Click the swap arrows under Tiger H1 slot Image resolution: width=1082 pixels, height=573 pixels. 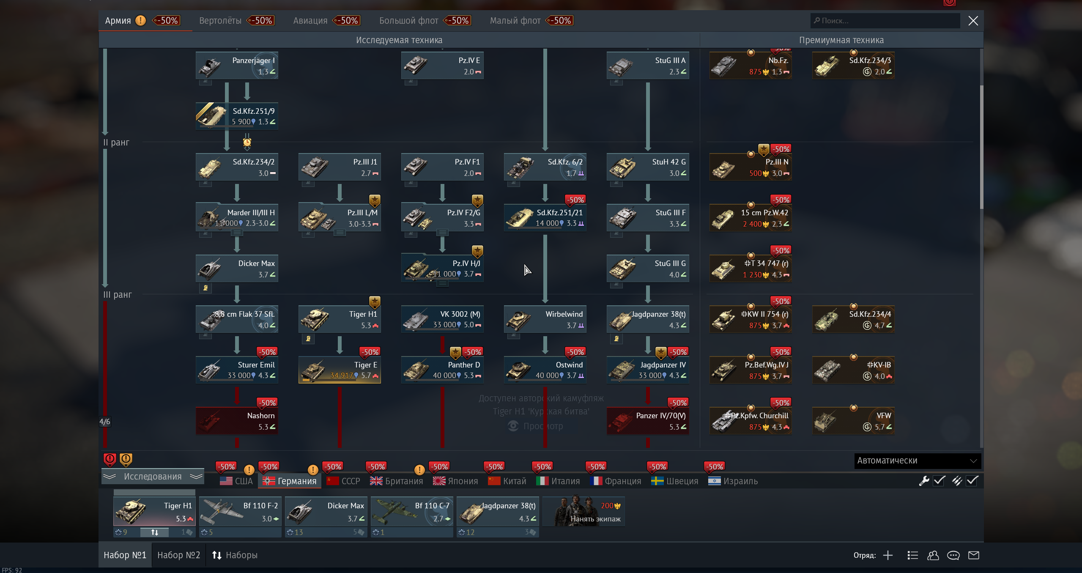tap(154, 532)
